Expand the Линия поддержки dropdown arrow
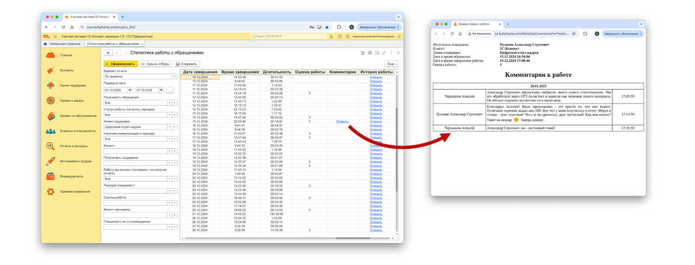This screenshot has width=695, height=265. pos(169,127)
